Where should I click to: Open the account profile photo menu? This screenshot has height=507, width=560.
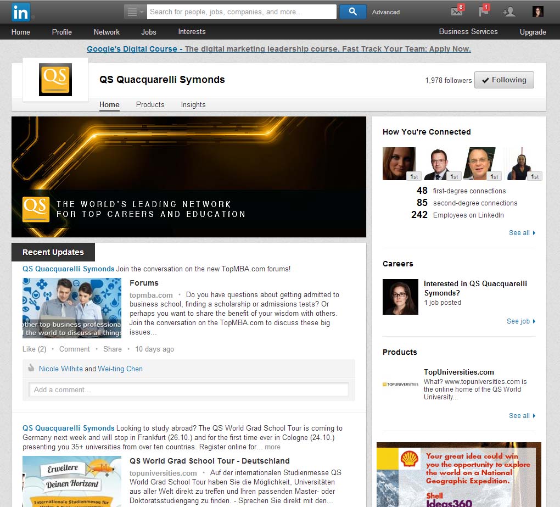tap(537, 12)
